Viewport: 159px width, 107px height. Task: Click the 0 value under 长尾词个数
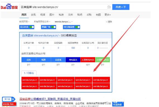(x=29, y=48)
